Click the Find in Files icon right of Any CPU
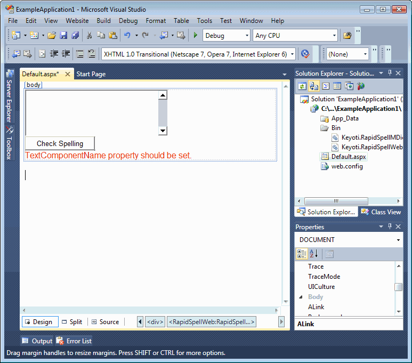This screenshot has width=412, height=363. pyautogui.click(x=347, y=35)
